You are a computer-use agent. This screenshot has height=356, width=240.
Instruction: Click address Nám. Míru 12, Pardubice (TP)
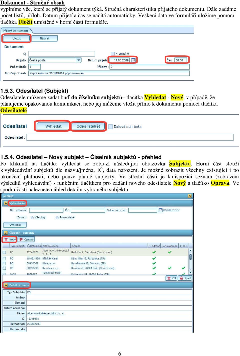[88, 258]
